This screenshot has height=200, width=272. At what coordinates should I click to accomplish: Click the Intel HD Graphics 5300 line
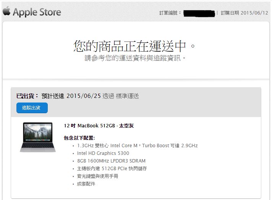point(103,153)
